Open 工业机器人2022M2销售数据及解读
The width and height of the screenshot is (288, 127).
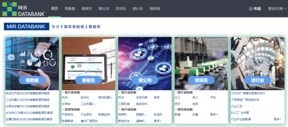point(28,100)
